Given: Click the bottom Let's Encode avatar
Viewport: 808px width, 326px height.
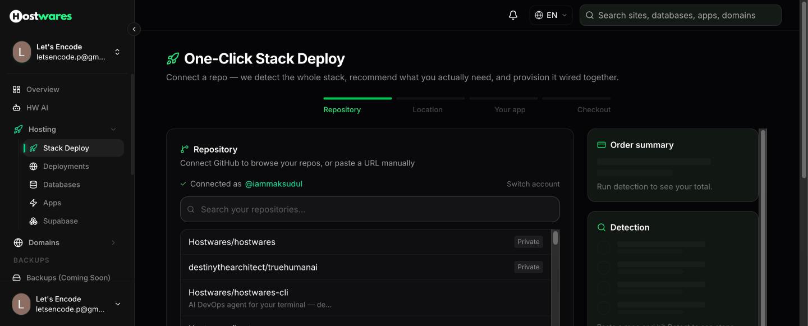Looking at the screenshot, I should (x=21, y=304).
